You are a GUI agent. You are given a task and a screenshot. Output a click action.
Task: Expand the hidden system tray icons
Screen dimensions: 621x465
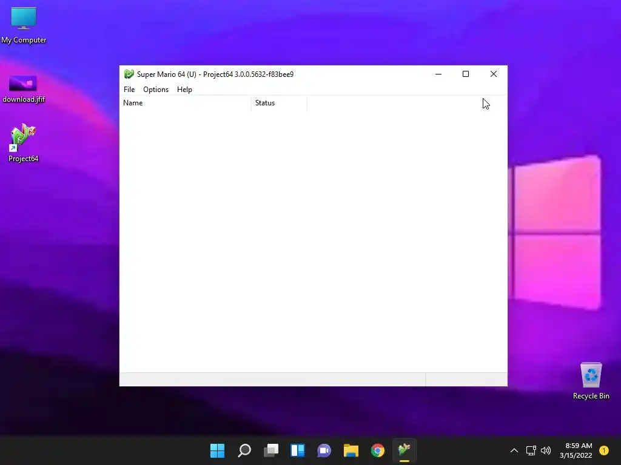click(x=514, y=450)
